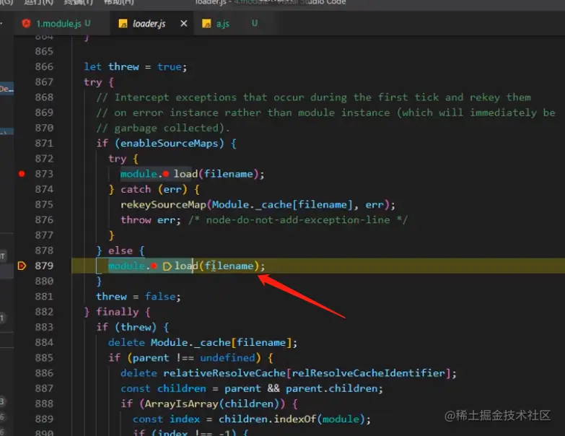Image resolution: width=565 pixels, height=436 pixels.
Task: Click 'delete Module._cache[filename]' on line 884
Action: click(x=200, y=342)
